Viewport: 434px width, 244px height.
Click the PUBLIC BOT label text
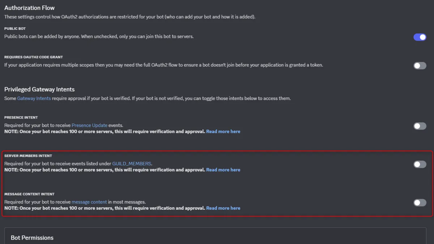15,29
